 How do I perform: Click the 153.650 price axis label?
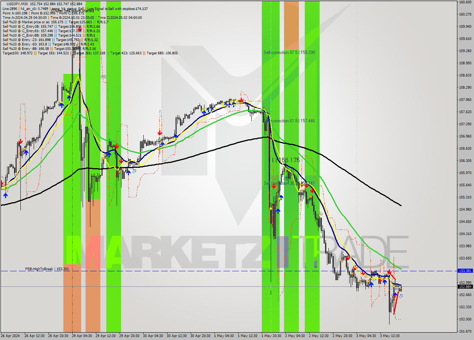[465, 258]
